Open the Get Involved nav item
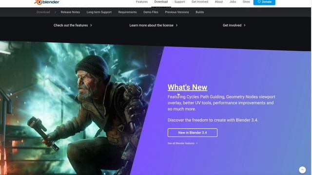 (200, 2)
